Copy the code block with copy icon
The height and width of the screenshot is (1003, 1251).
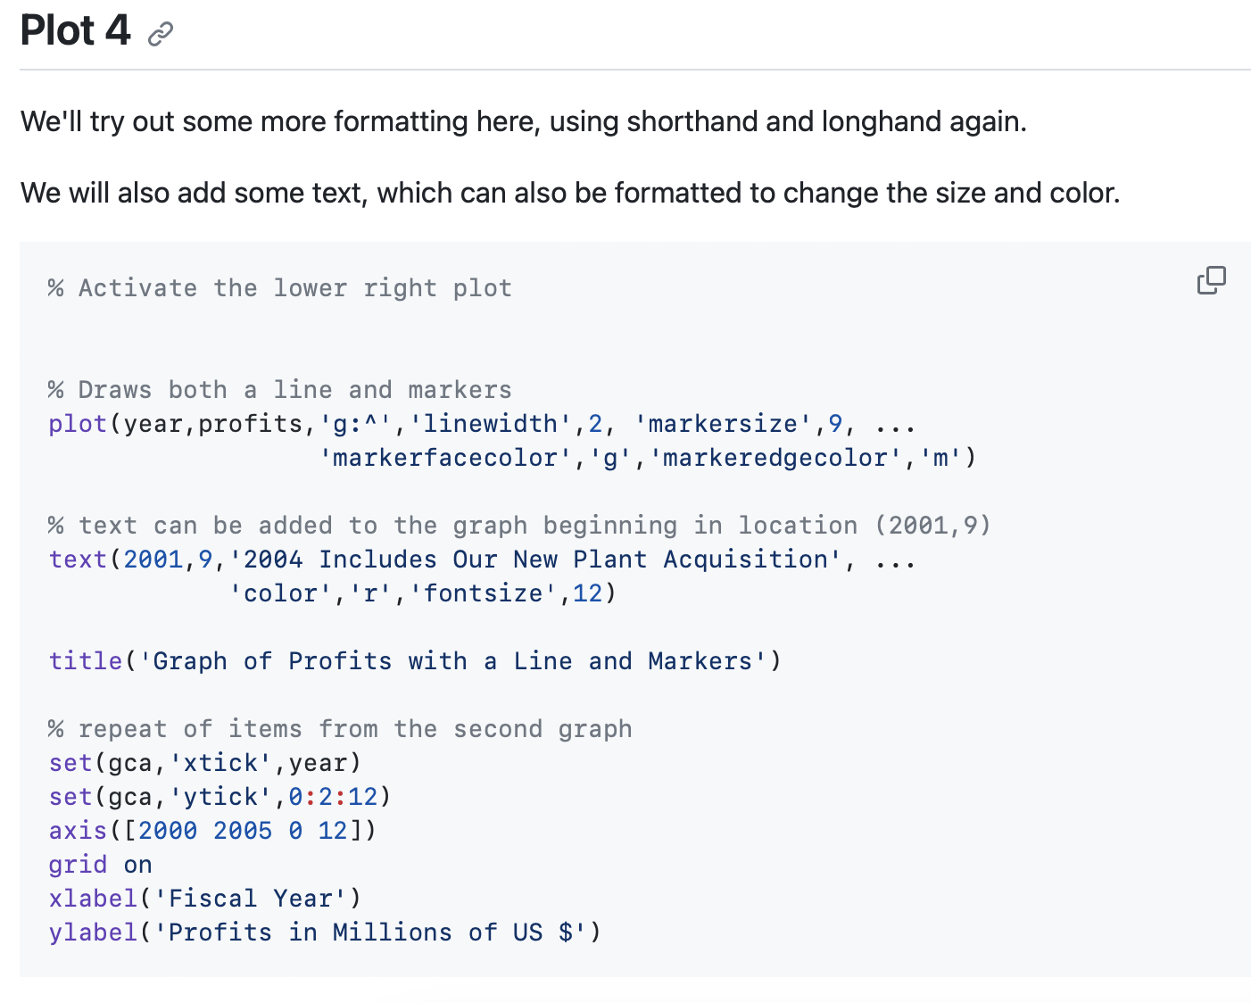[1211, 280]
